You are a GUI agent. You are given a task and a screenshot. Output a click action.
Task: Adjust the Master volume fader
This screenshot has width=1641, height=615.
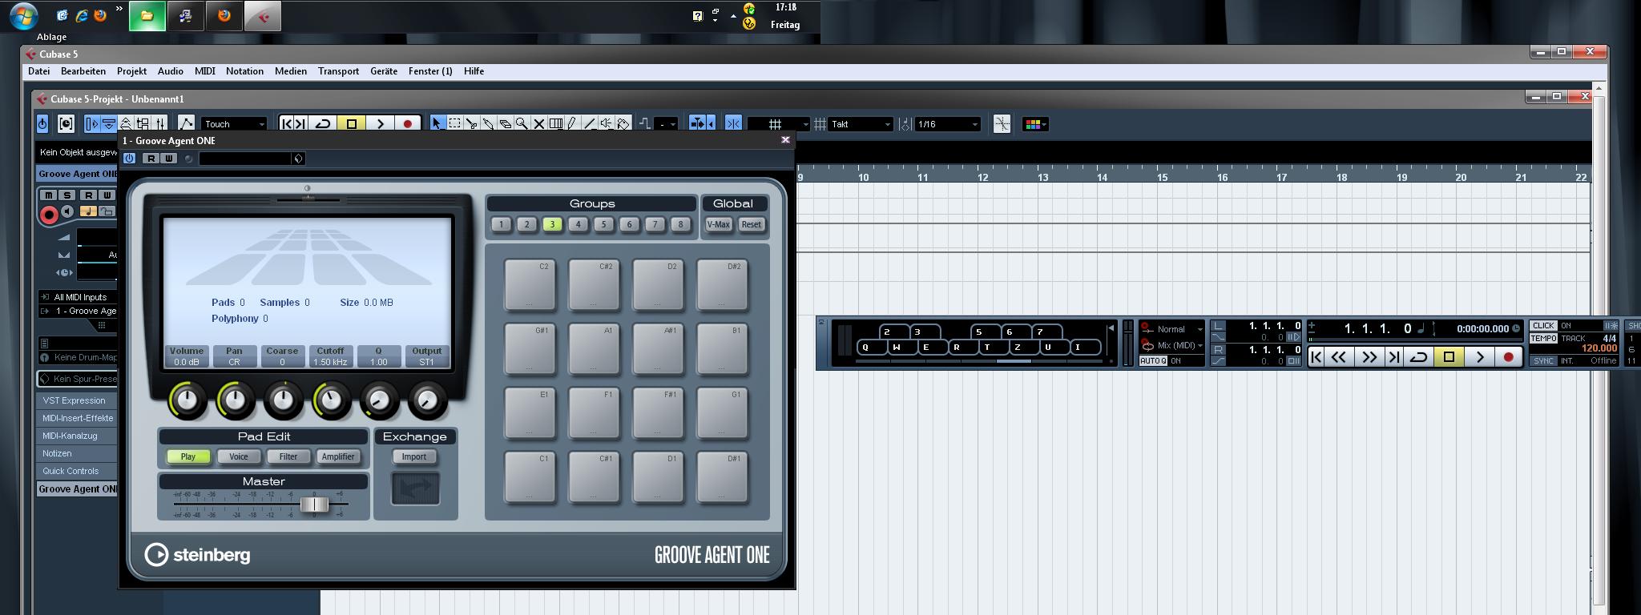[x=314, y=504]
